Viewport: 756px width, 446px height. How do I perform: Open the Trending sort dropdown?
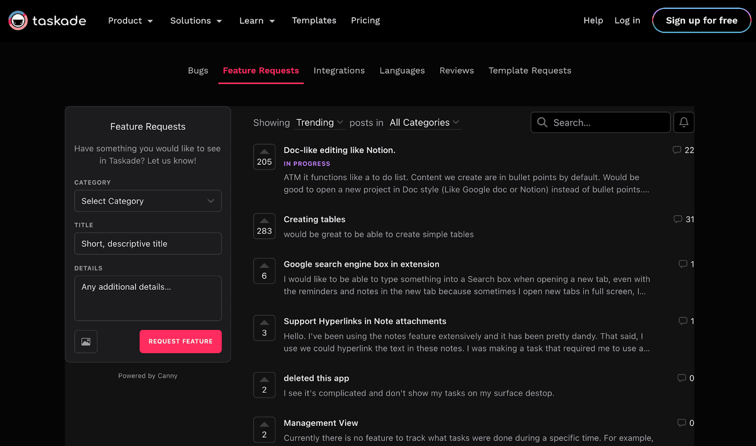[319, 123]
